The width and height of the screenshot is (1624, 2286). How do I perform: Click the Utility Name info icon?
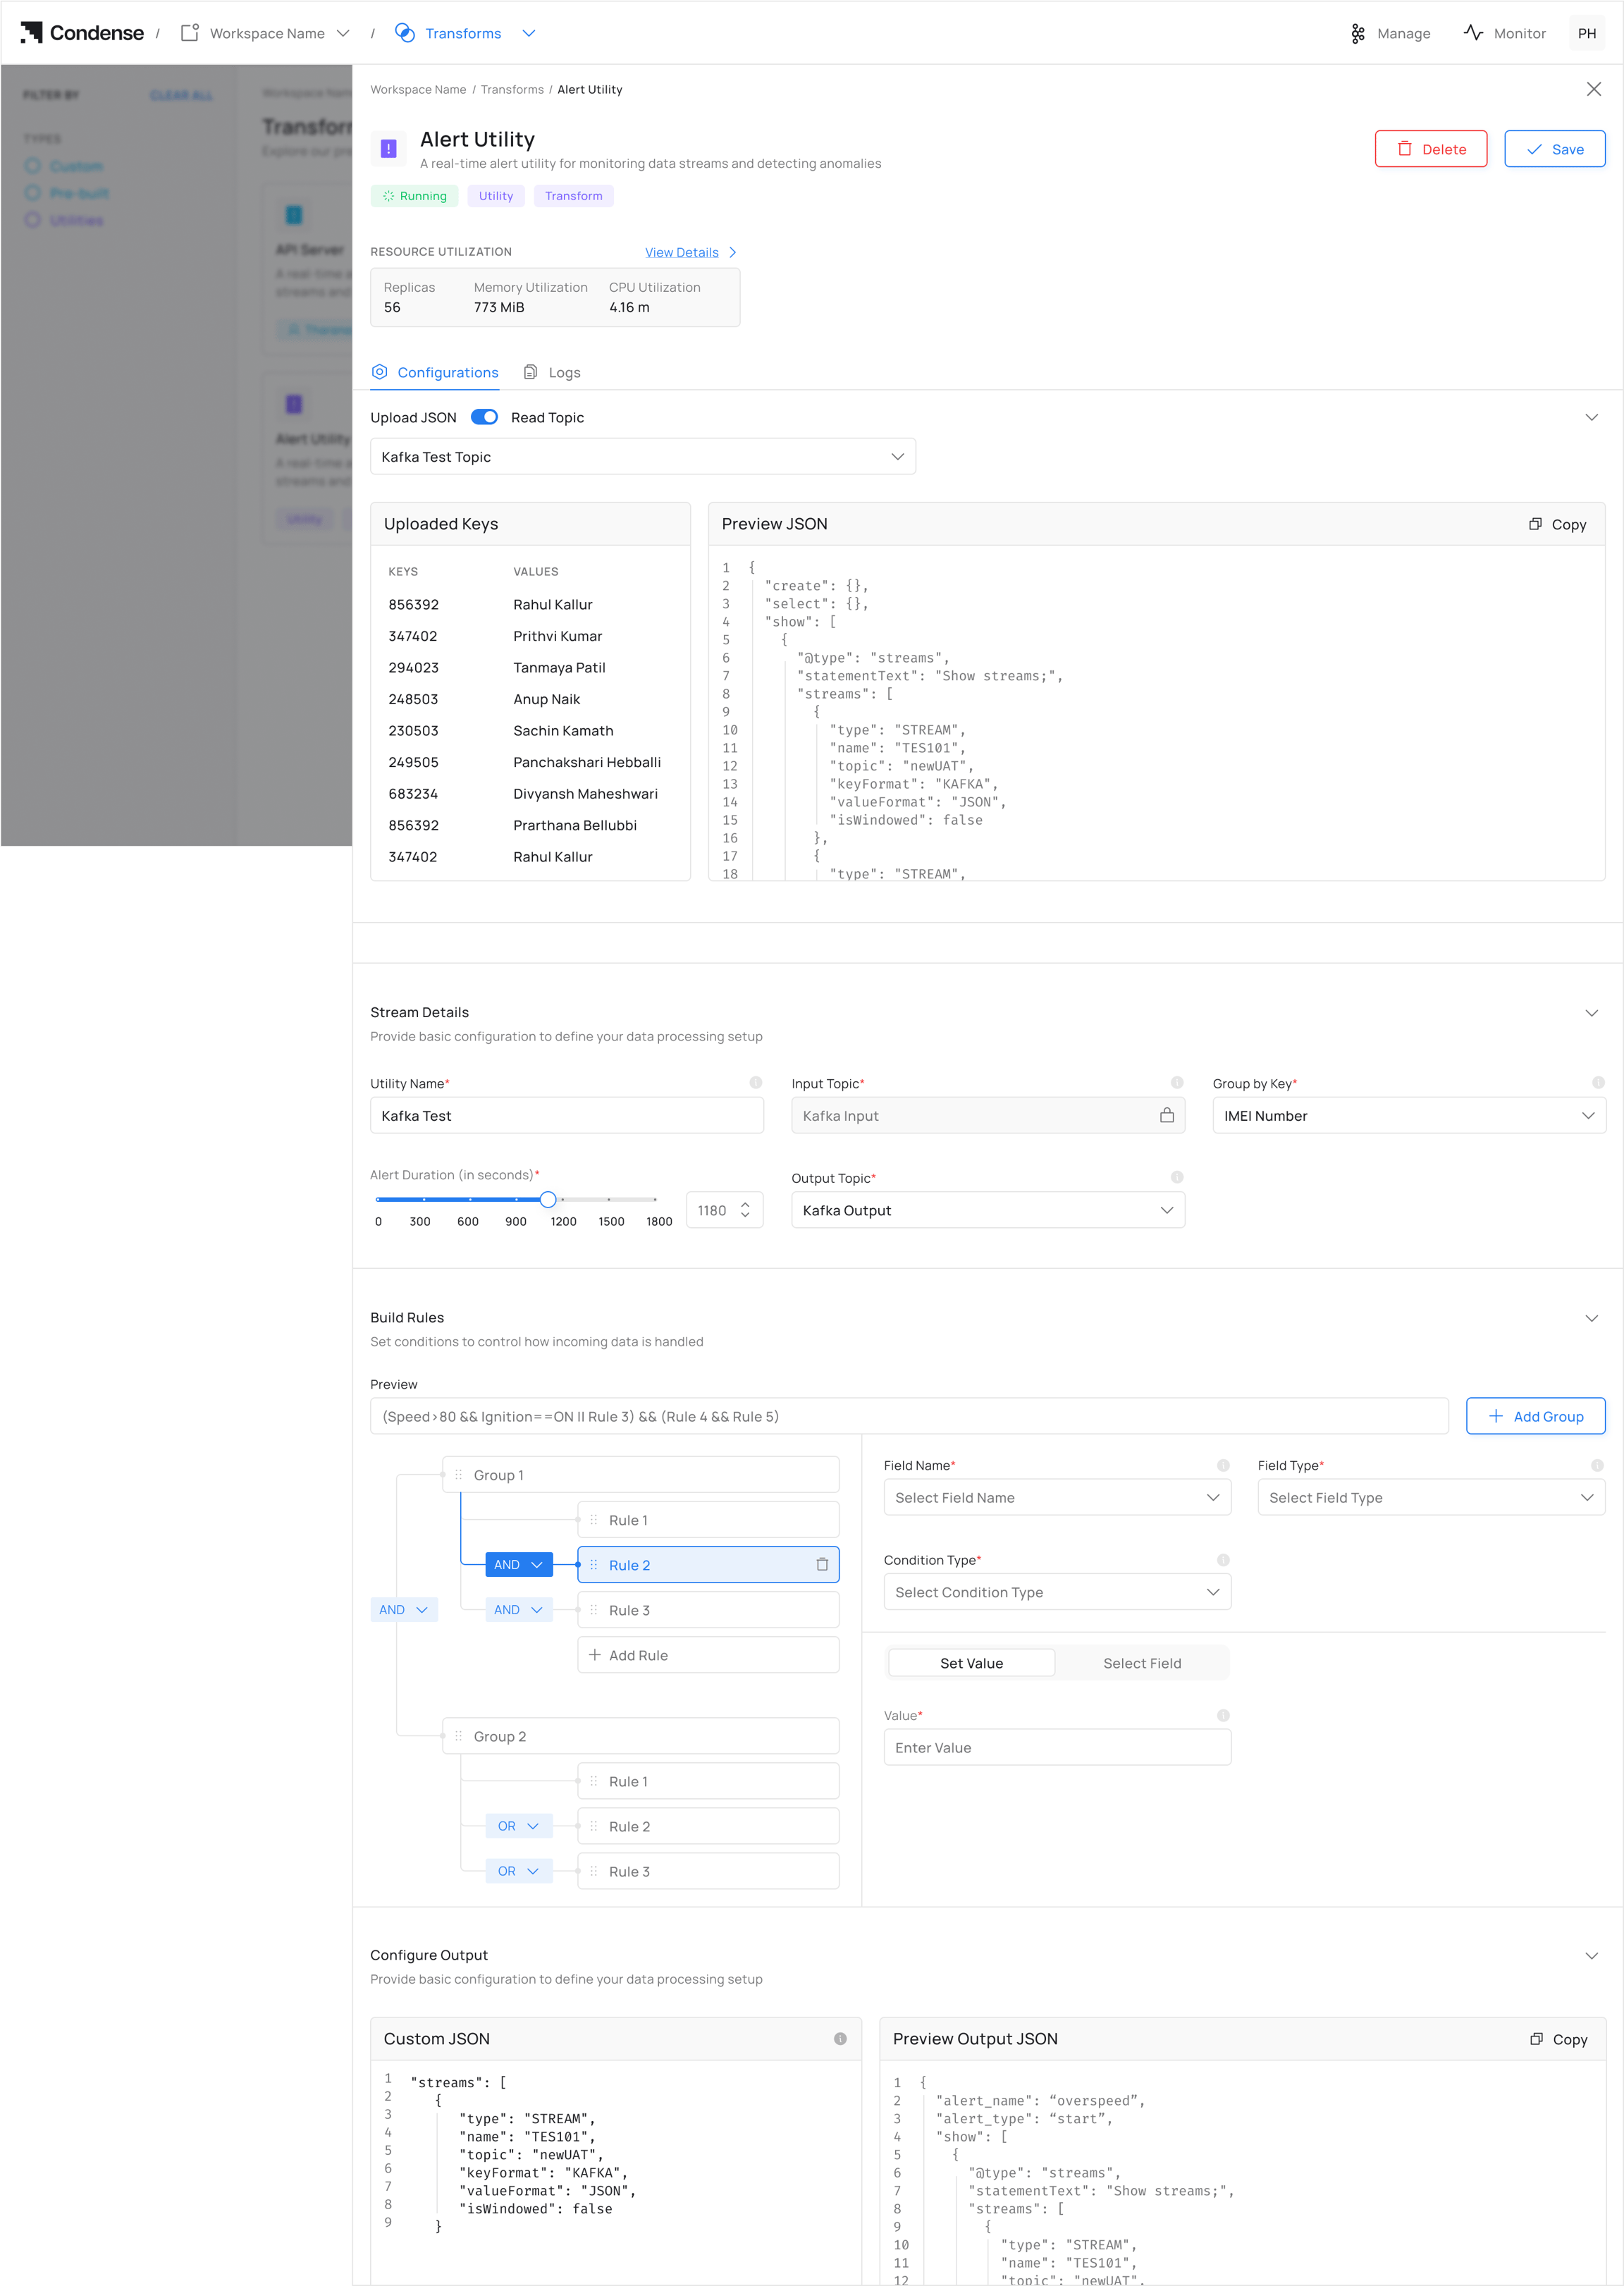(756, 1082)
